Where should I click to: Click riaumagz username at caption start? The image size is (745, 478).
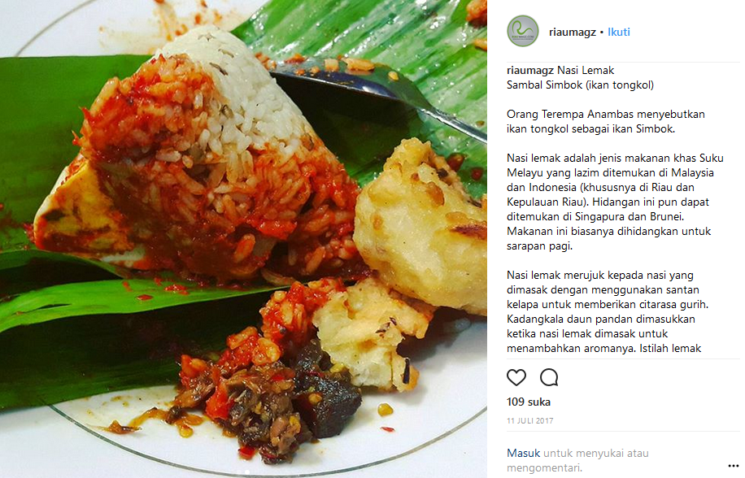point(530,70)
